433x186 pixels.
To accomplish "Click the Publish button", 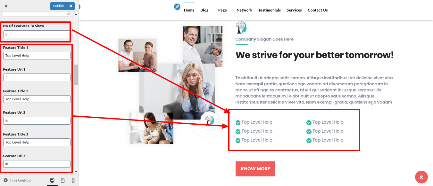I will tap(59, 6).
